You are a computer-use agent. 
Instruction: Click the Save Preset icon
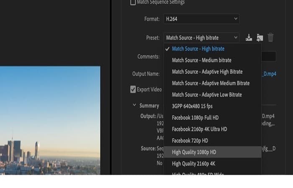(249, 38)
